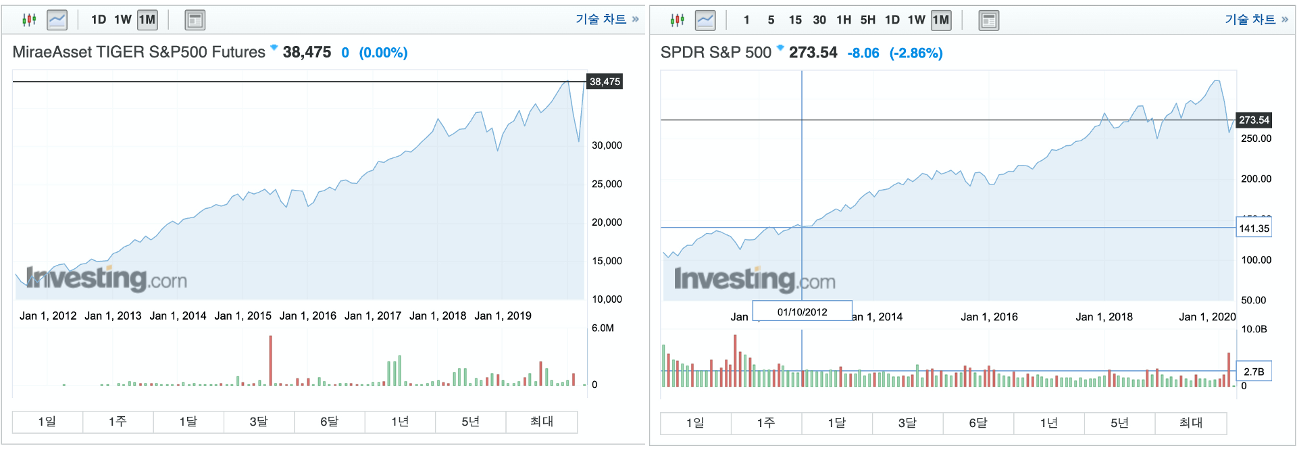Viewport: 1297px width, 450px height.
Task: Set SPDR chart interval to 1W
Action: [917, 20]
